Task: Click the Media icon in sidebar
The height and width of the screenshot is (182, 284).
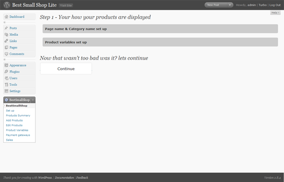Action: click(6, 35)
